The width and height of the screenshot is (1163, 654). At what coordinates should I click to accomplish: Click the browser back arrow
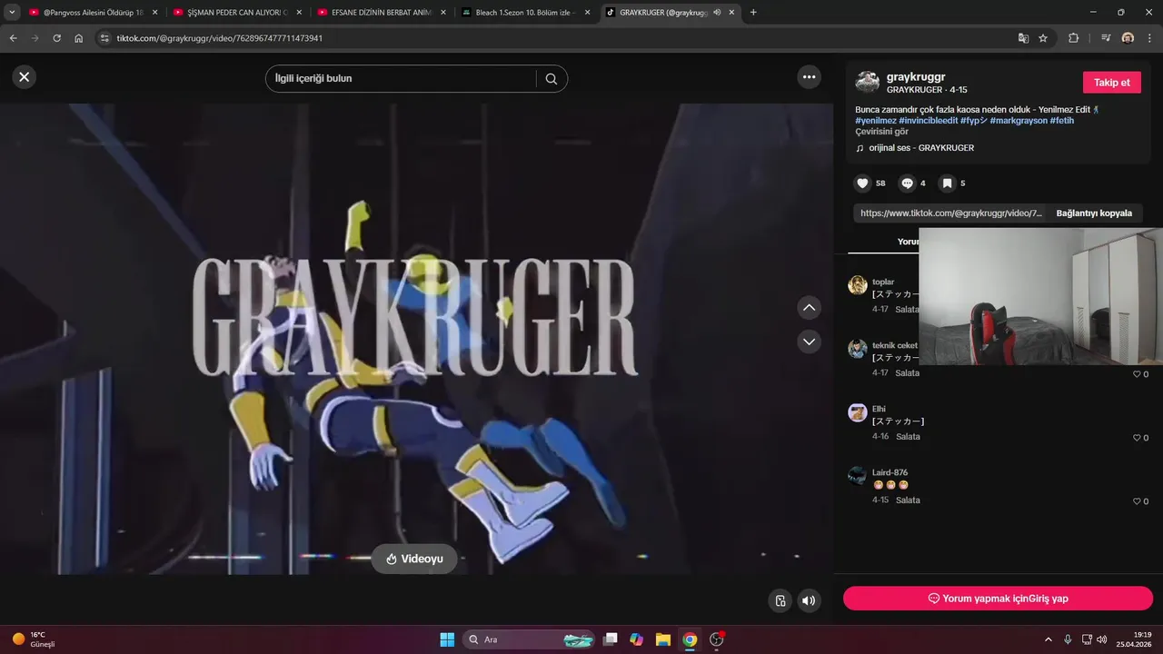tap(13, 38)
